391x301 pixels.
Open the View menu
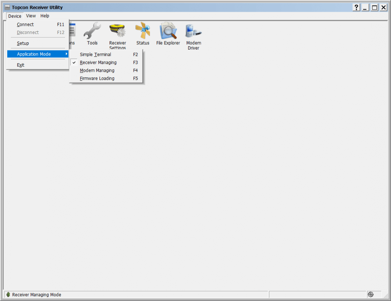click(x=31, y=16)
